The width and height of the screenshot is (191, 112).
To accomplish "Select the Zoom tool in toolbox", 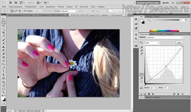I will point(4,92).
